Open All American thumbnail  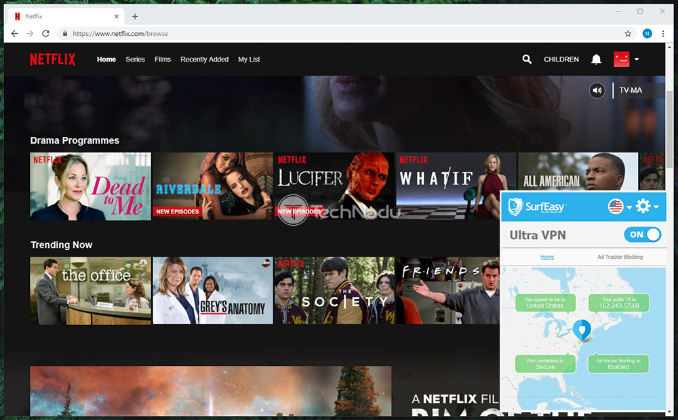point(578,171)
